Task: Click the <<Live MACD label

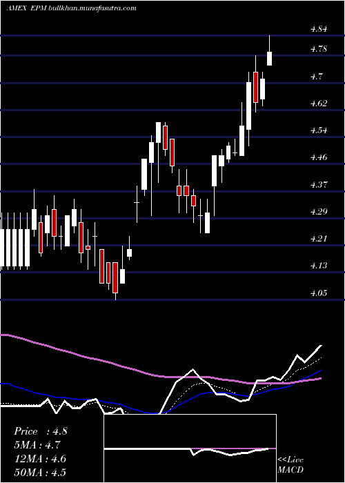Action: click(x=290, y=464)
